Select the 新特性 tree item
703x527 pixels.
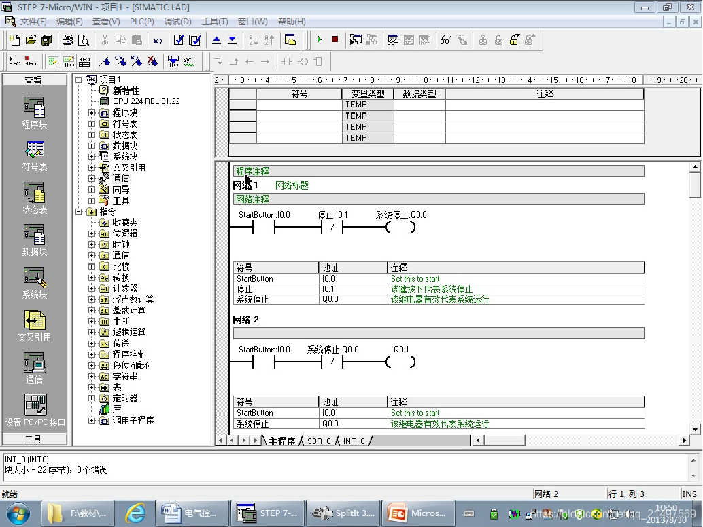126,90
